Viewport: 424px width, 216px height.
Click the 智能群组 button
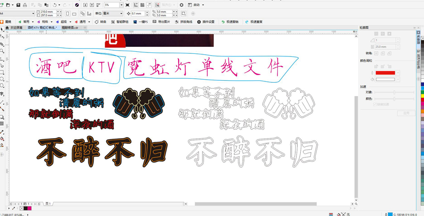point(120,21)
